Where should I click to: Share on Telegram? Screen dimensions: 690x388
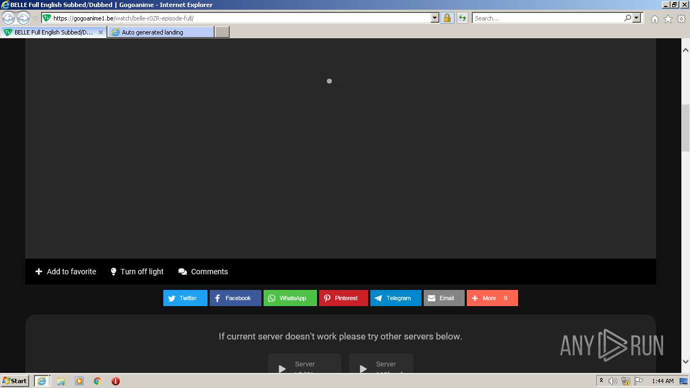coord(396,298)
